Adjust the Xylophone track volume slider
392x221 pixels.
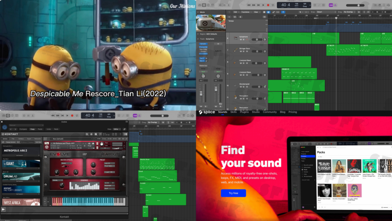257,40
